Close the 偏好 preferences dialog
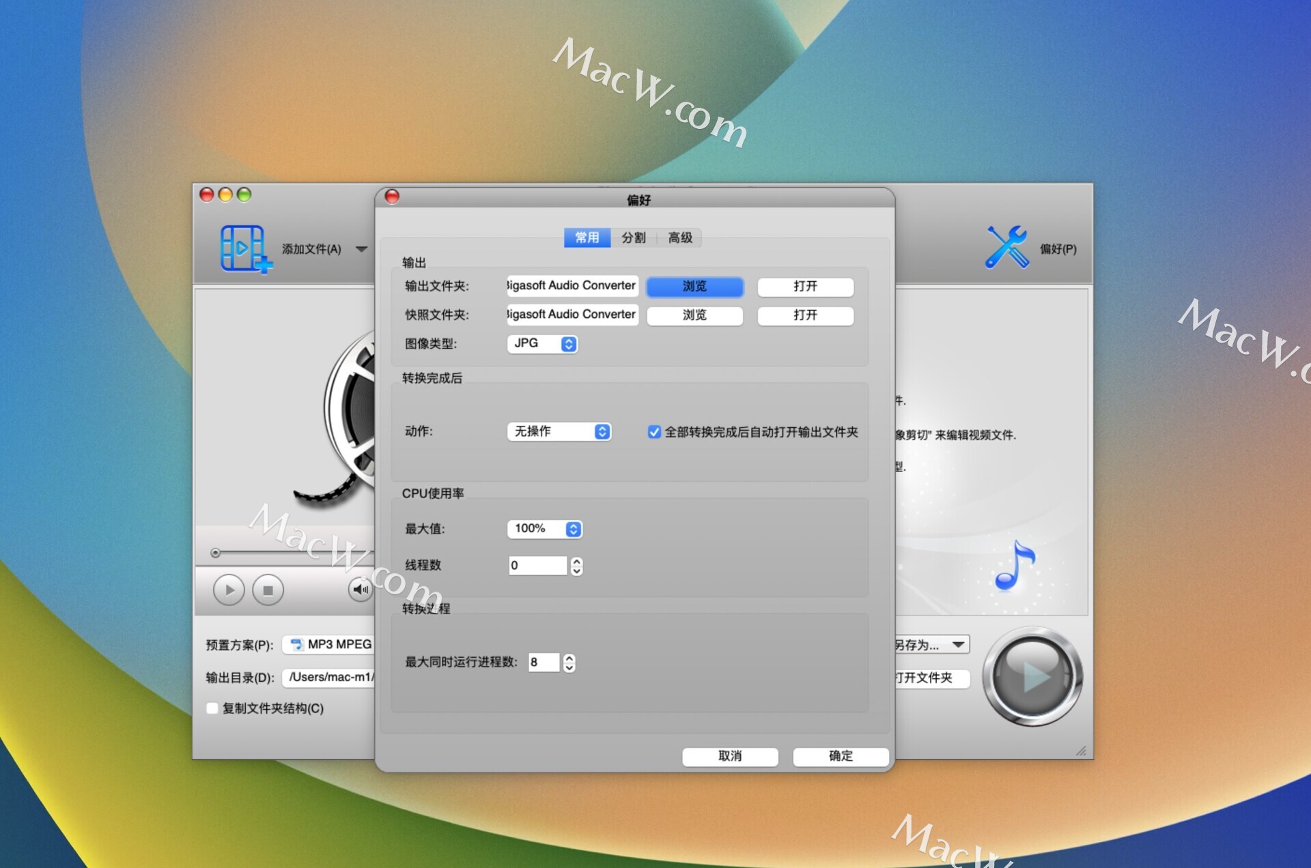Screen dimensions: 1311x868 tap(392, 197)
